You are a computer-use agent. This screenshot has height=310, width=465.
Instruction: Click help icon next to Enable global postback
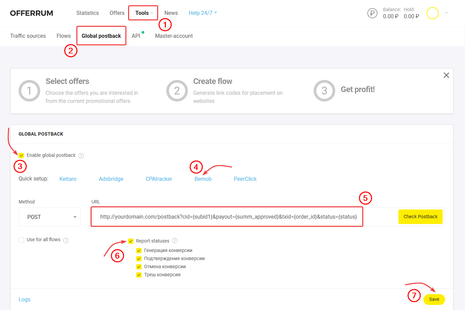pos(81,156)
